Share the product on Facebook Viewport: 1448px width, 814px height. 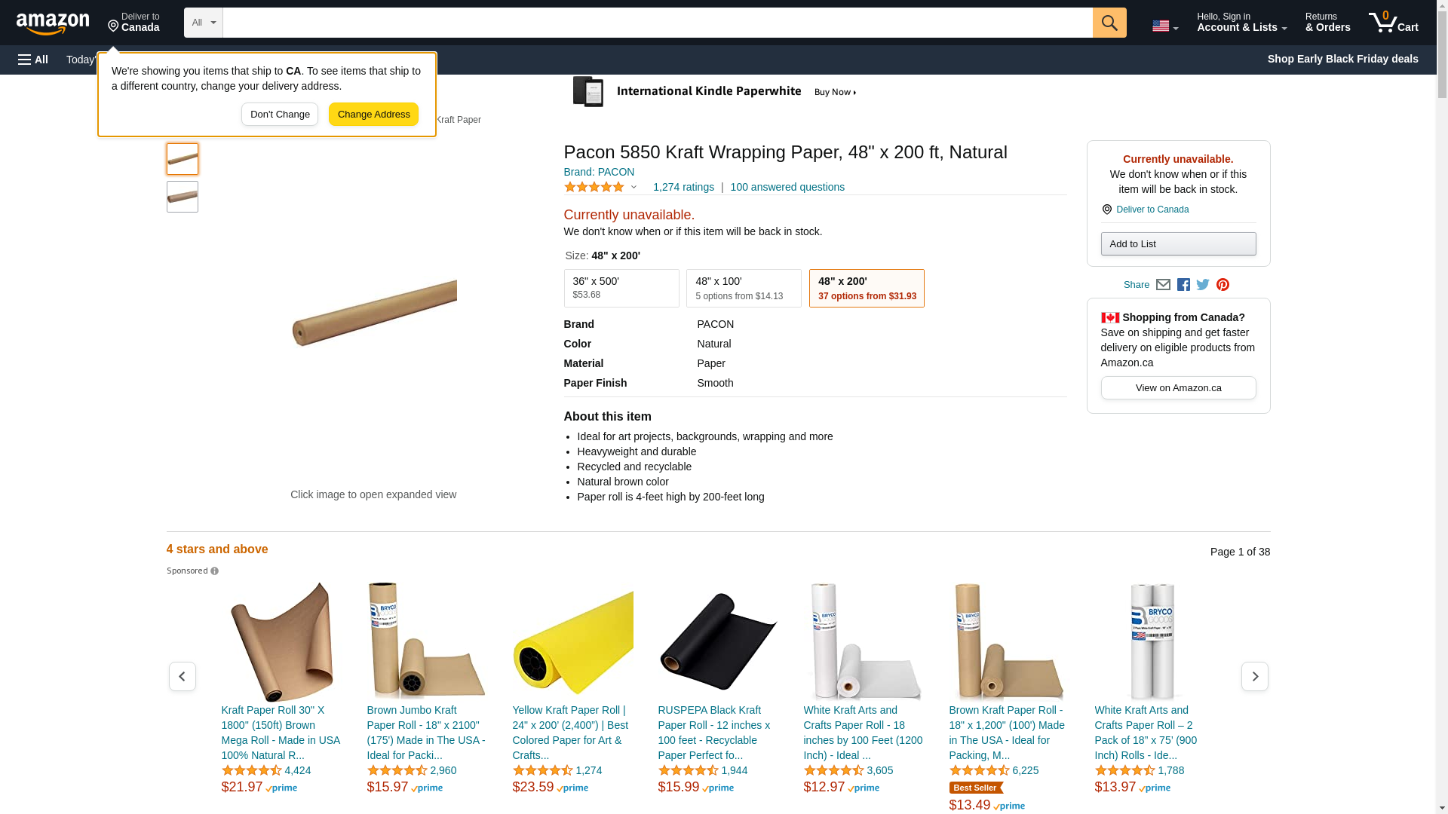click(1183, 285)
